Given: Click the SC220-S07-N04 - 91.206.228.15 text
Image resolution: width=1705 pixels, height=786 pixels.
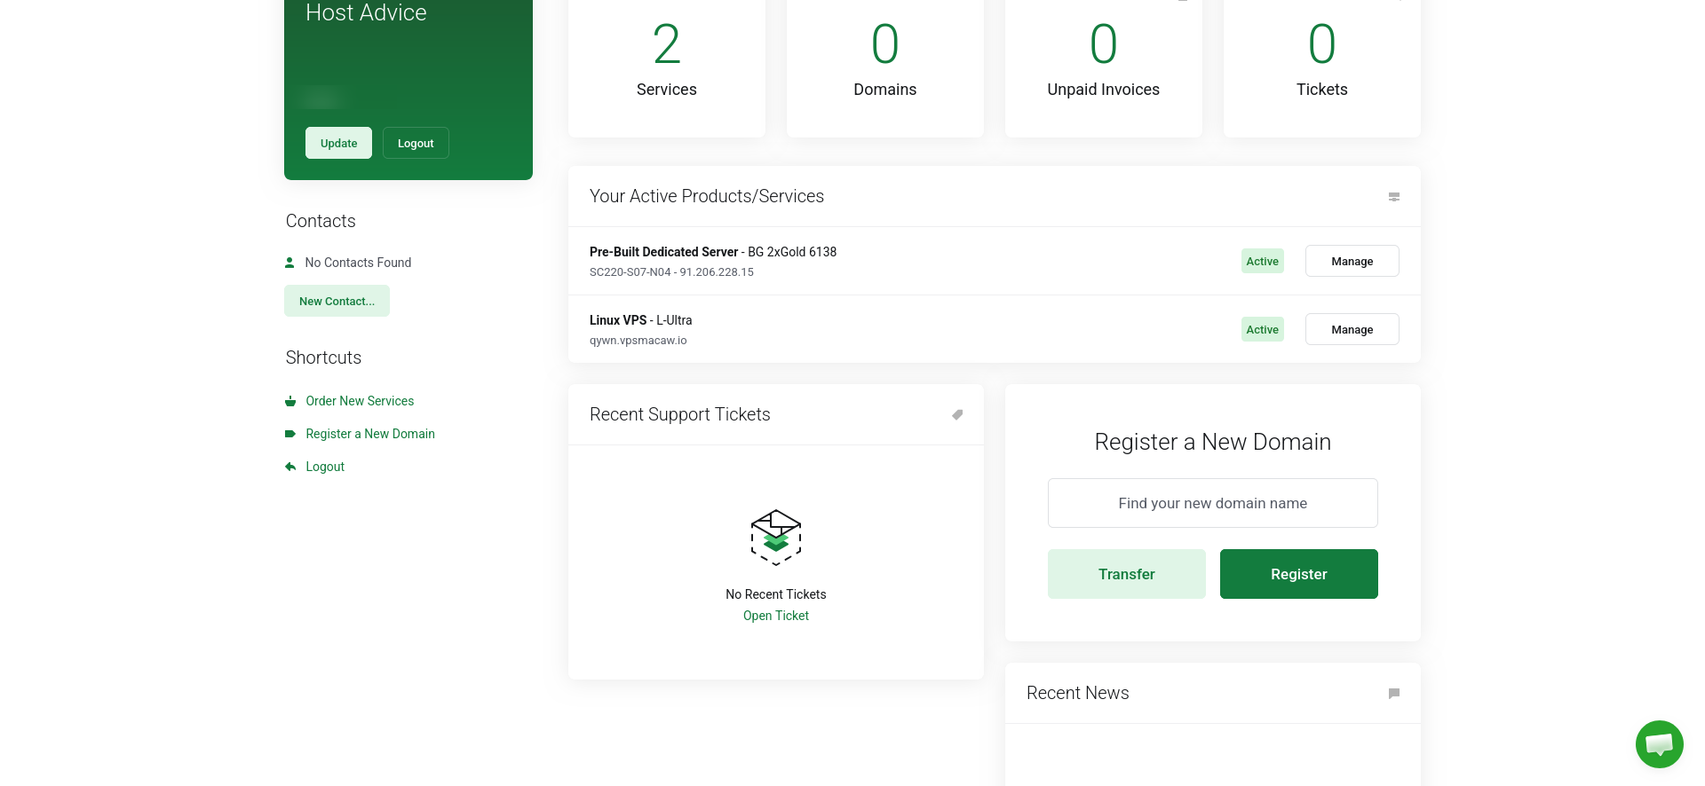Looking at the screenshot, I should tap(671, 272).
